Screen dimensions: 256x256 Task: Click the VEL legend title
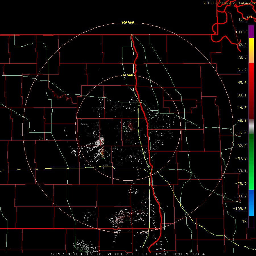pyautogui.click(x=250, y=17)
